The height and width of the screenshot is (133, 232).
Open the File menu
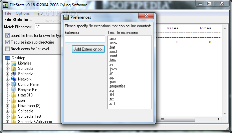tap(8, 13)
